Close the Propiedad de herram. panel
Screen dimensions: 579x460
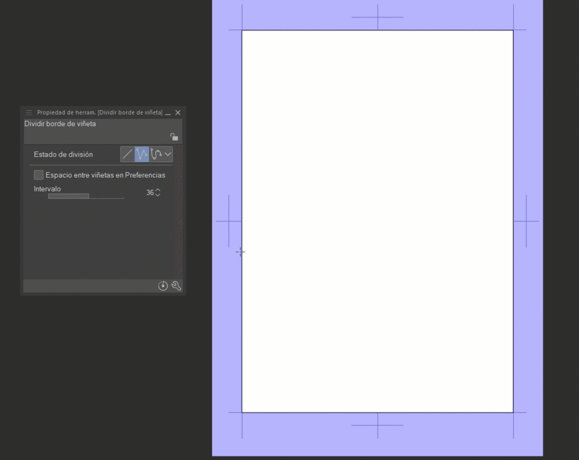point(178,113)
